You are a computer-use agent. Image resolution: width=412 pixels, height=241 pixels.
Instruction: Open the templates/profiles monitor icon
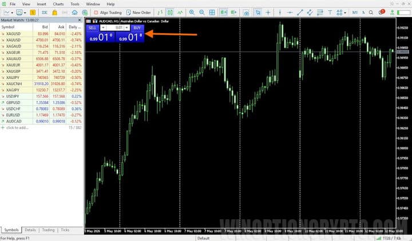pos(19,13)
